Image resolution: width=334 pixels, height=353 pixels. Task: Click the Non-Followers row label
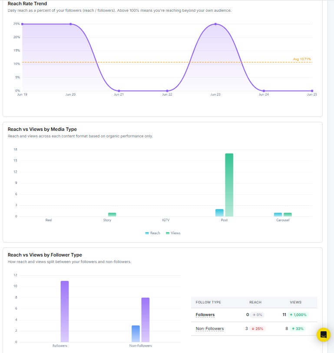click(x=210, y=329)
